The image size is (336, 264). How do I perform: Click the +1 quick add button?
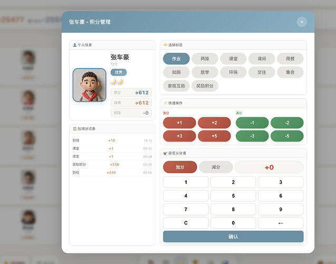coord(179,122)
